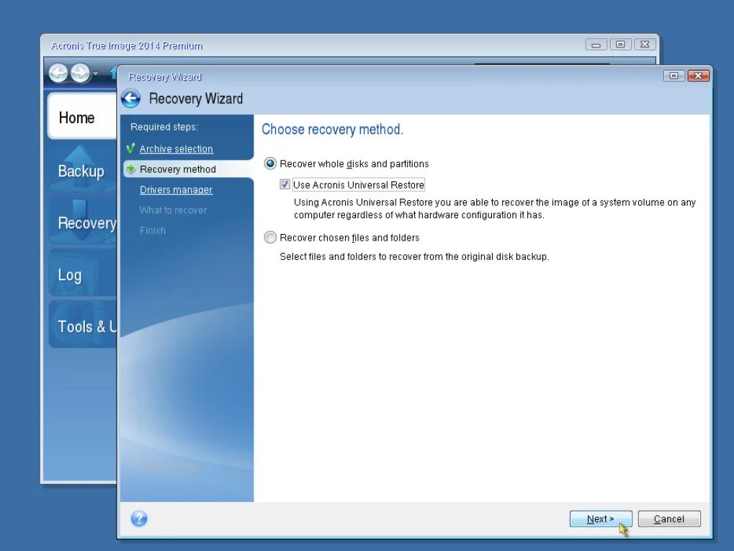
Task: Click the green checkmark beside Archive selection
Action: click(130, 148)
